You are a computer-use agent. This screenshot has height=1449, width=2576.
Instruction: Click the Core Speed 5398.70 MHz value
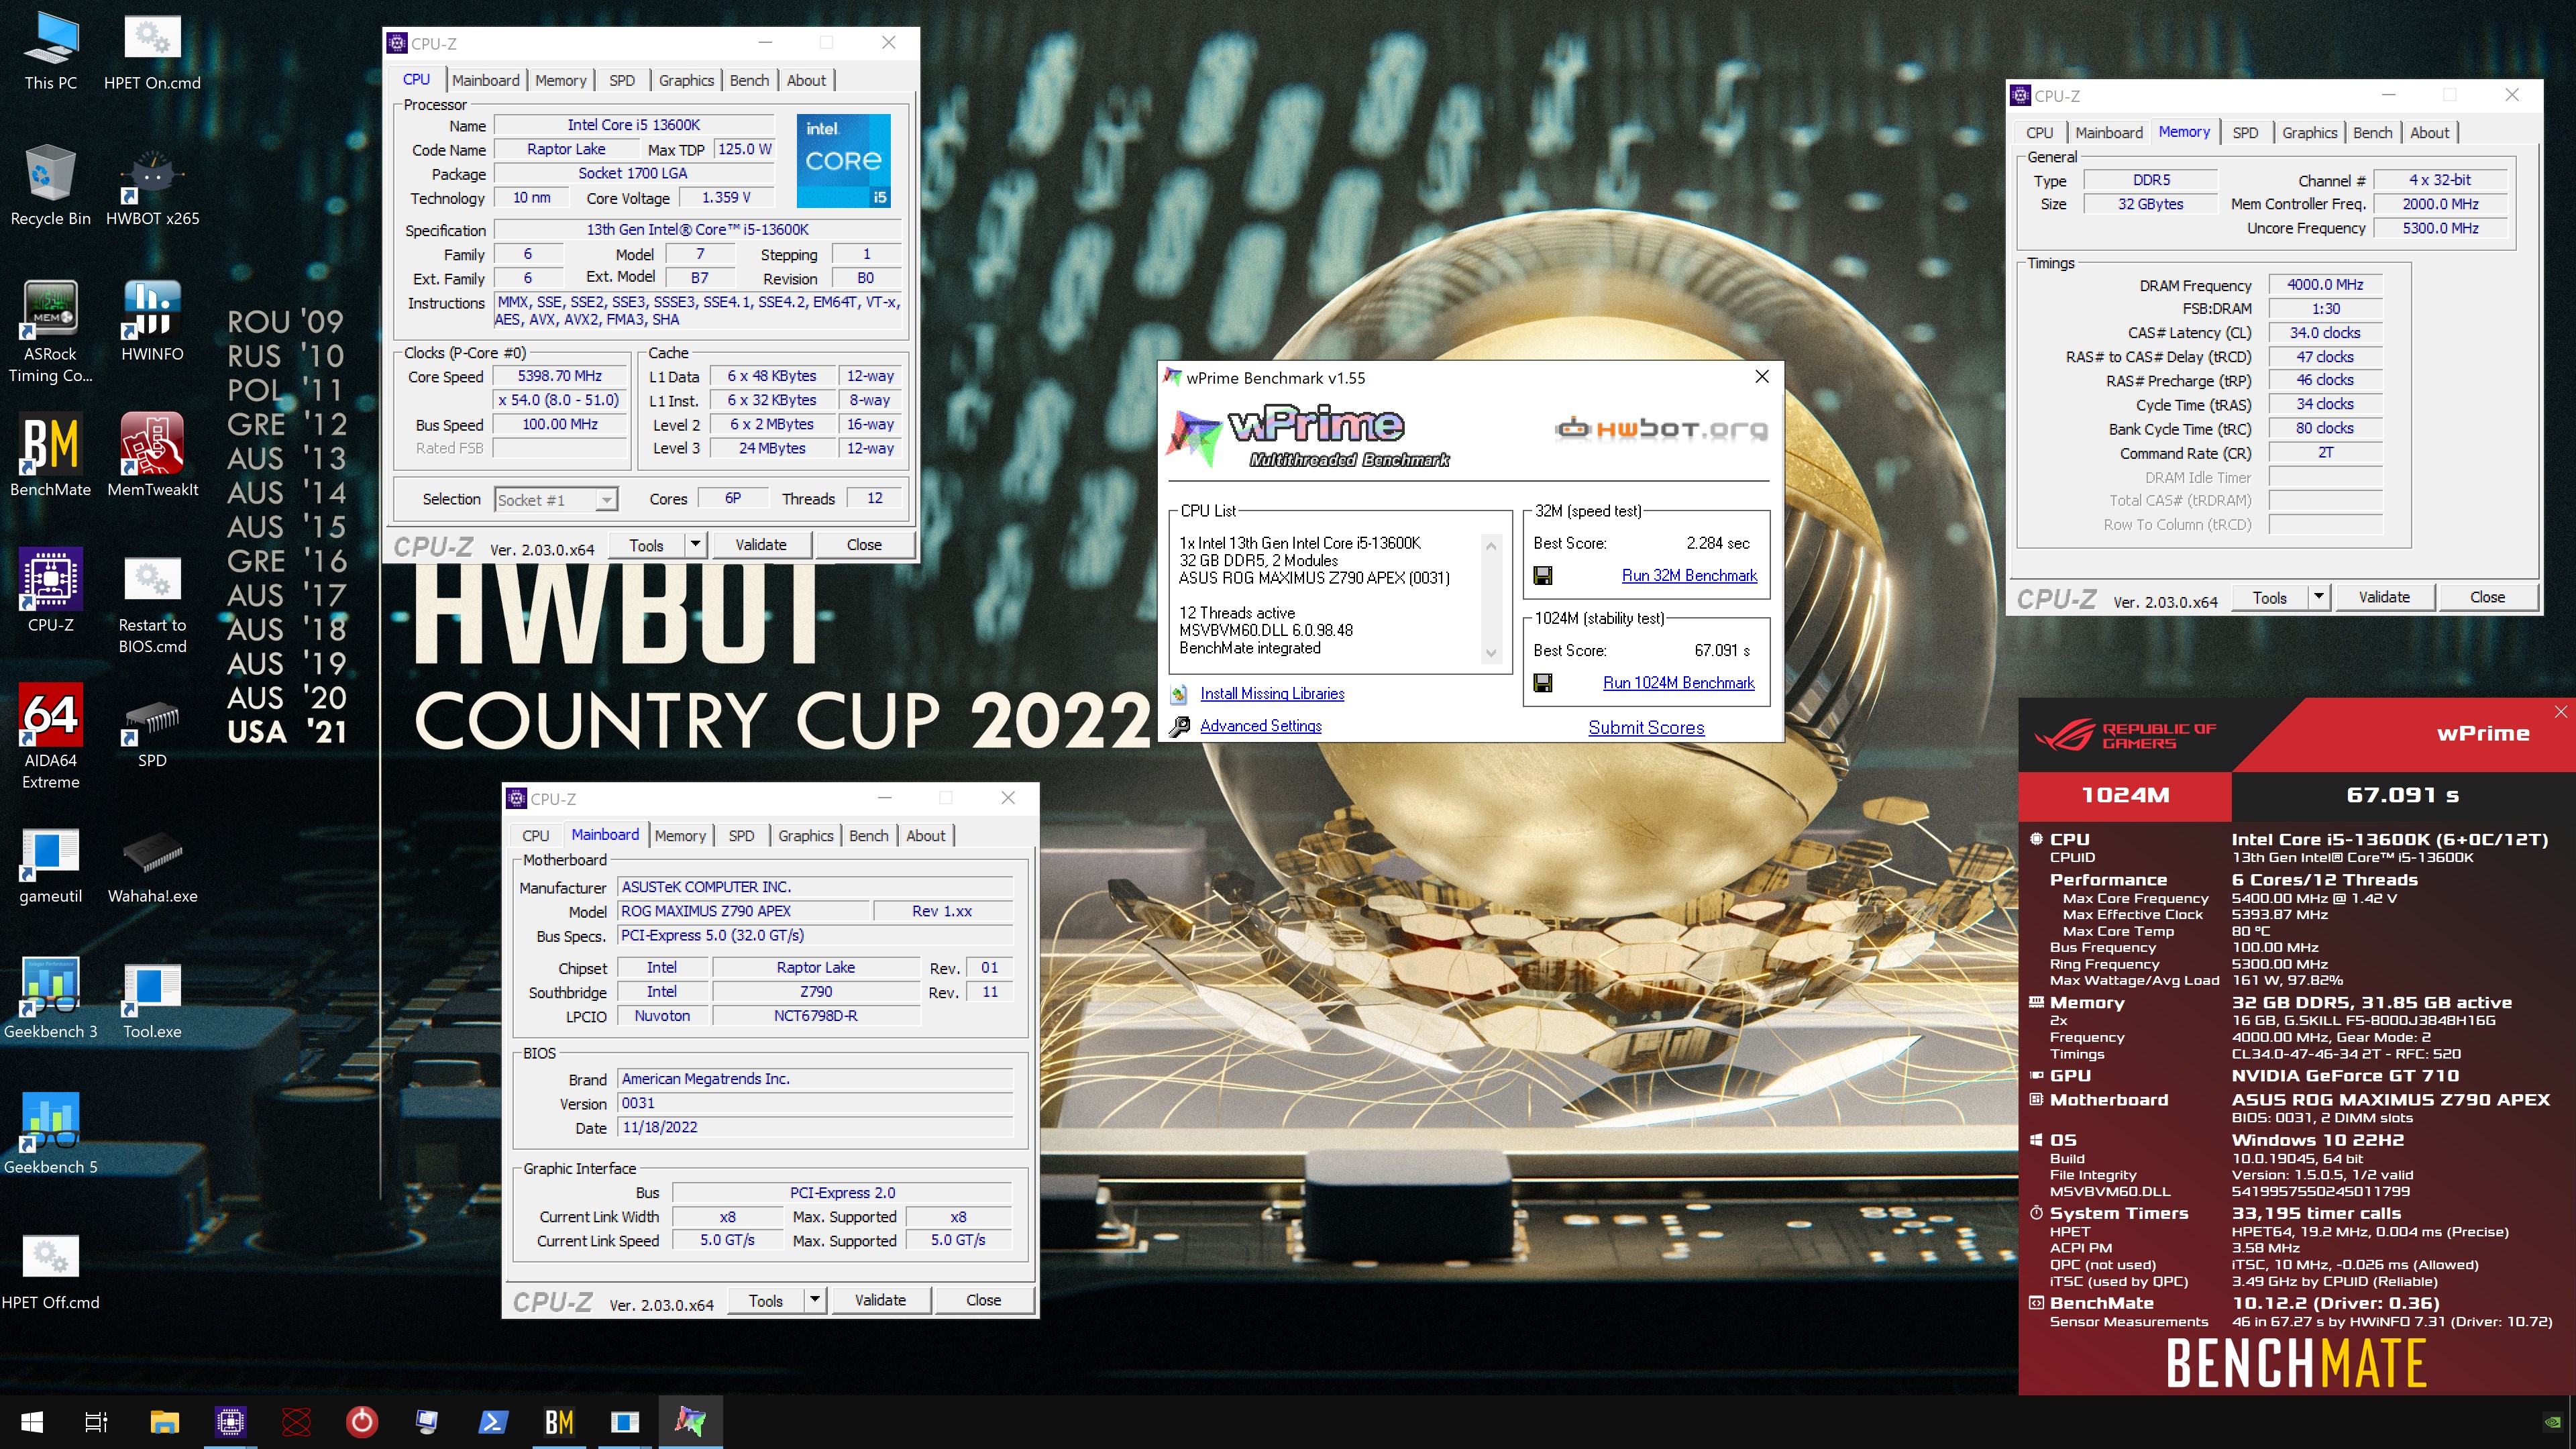(560, 377)
